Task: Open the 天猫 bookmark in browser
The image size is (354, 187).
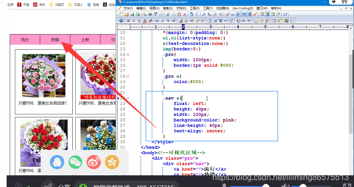Action: (23, 4)
